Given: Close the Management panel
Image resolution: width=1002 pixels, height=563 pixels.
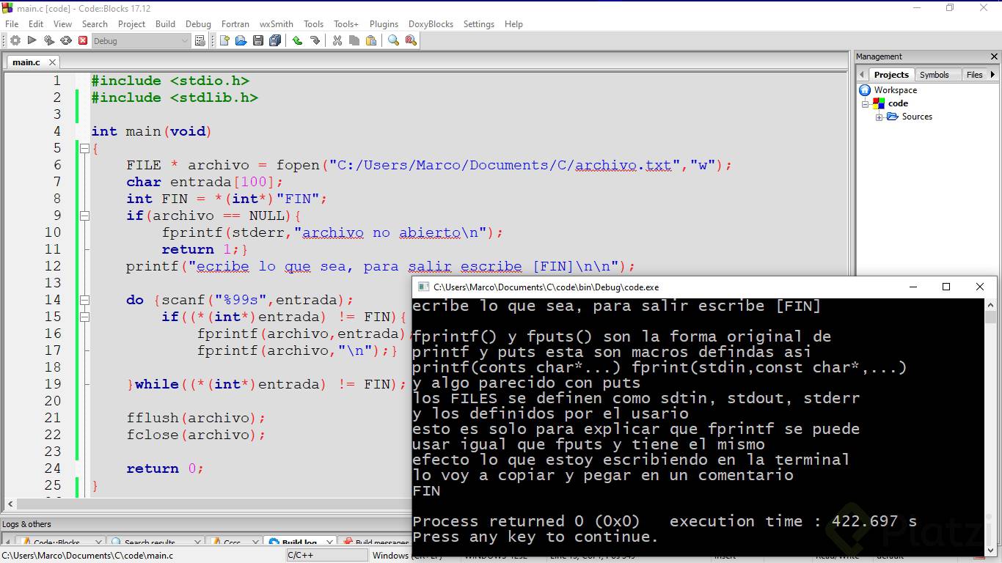Looking at the screenshot, I should [x=995, y=56].
